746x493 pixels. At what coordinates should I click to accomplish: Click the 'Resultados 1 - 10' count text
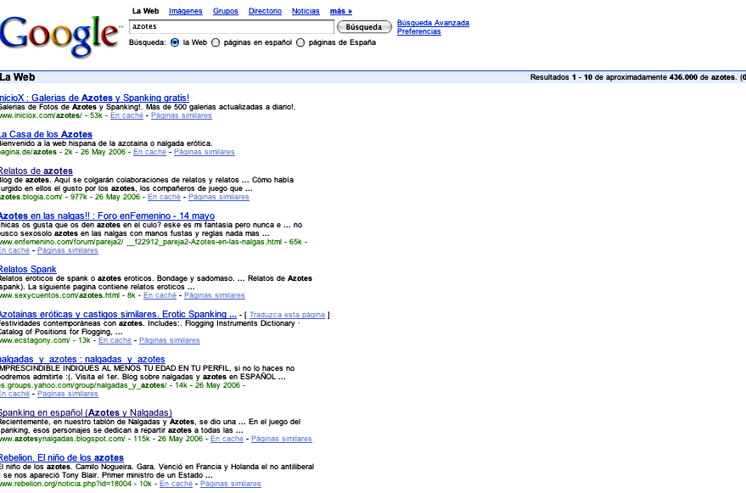(x=561, y=77)
